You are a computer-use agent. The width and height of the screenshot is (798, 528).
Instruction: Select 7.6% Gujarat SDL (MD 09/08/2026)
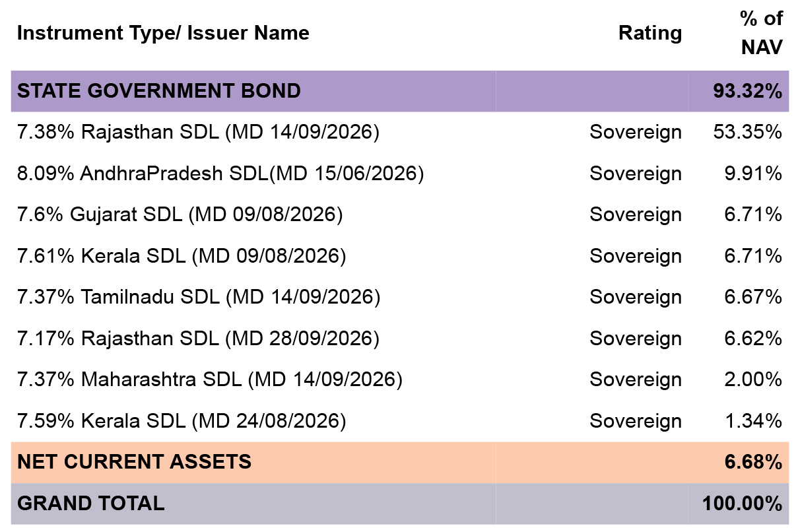tap(180, 214)
